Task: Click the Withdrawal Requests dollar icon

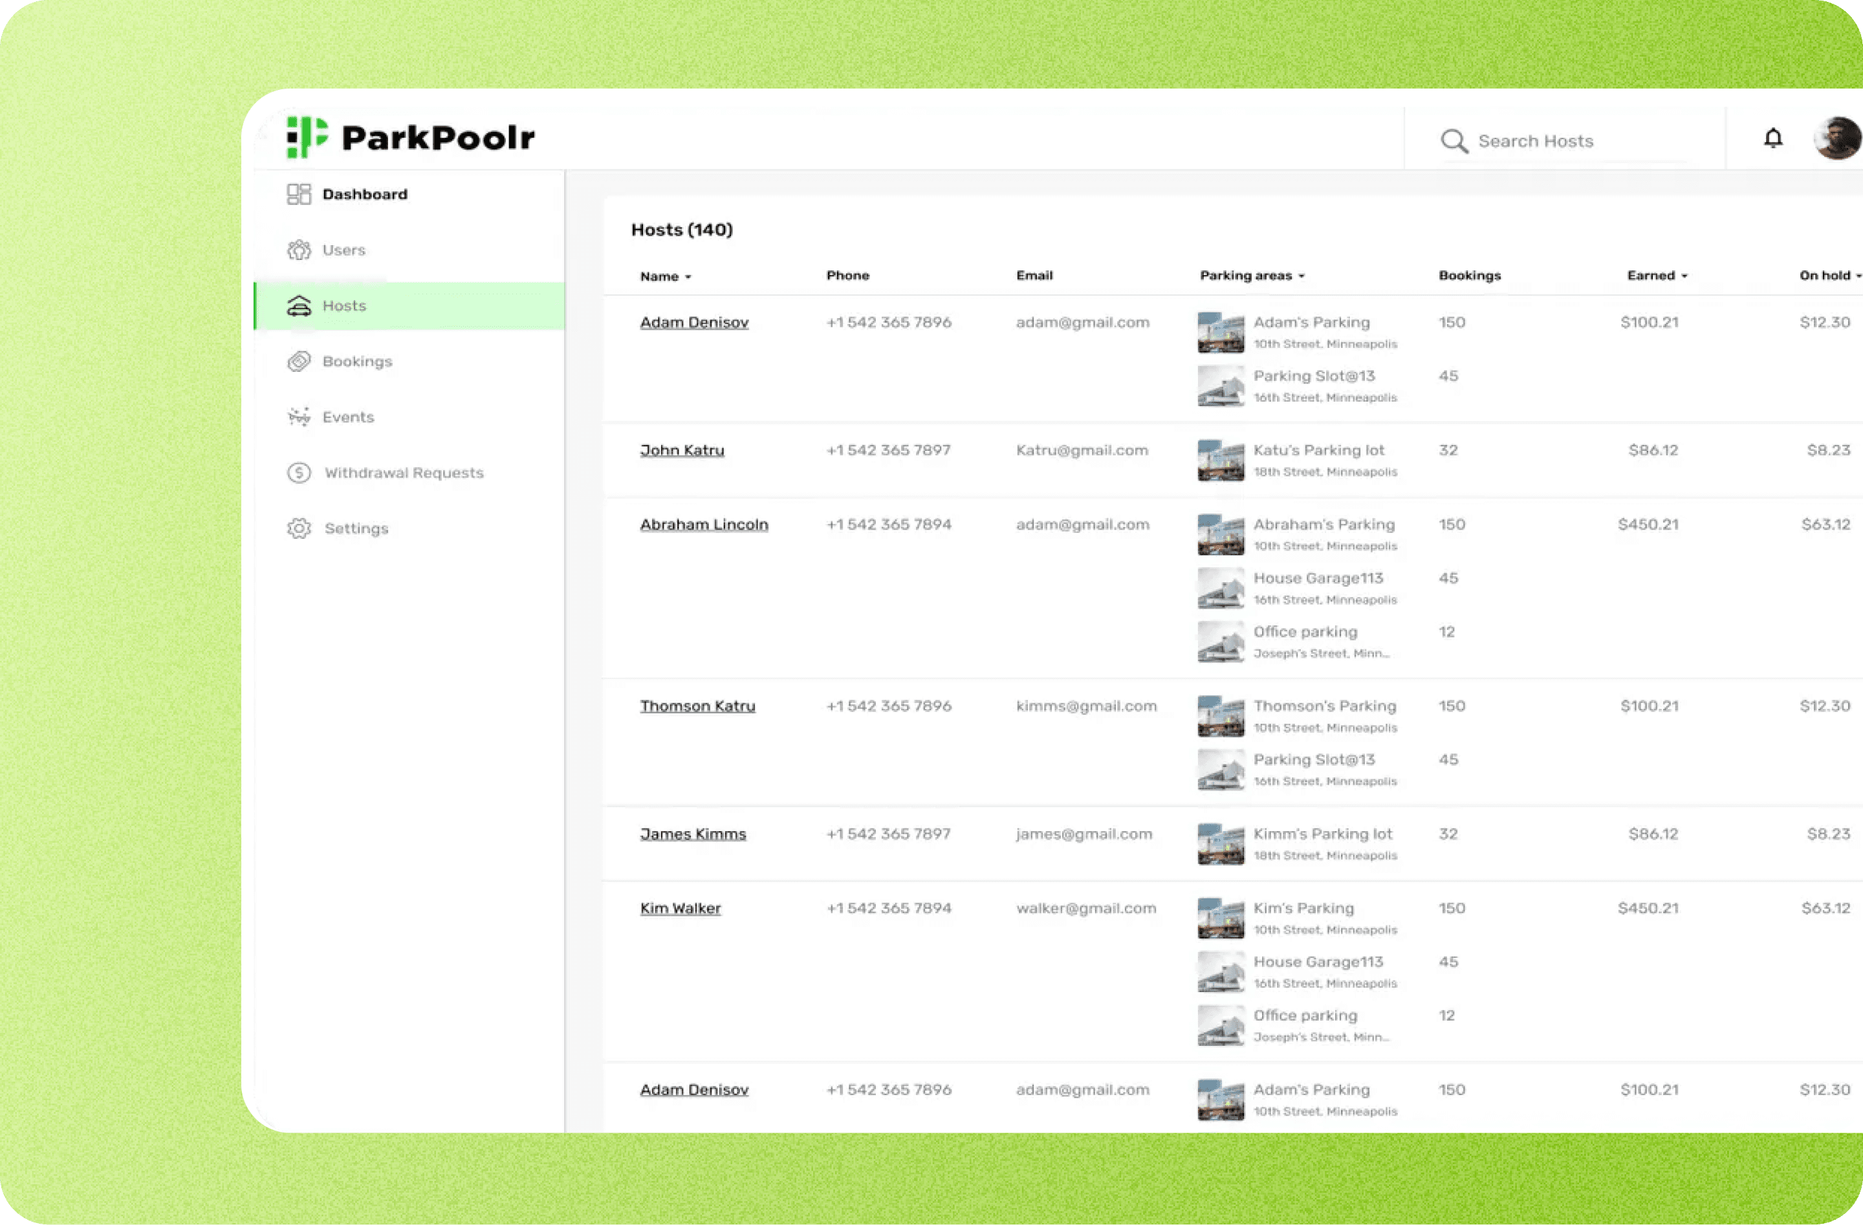Action: [298, 473]
